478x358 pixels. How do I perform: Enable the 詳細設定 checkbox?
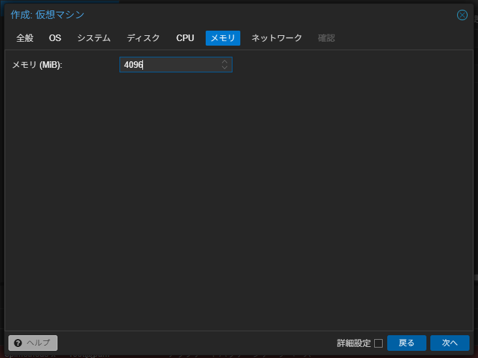(x=378, y=343)
